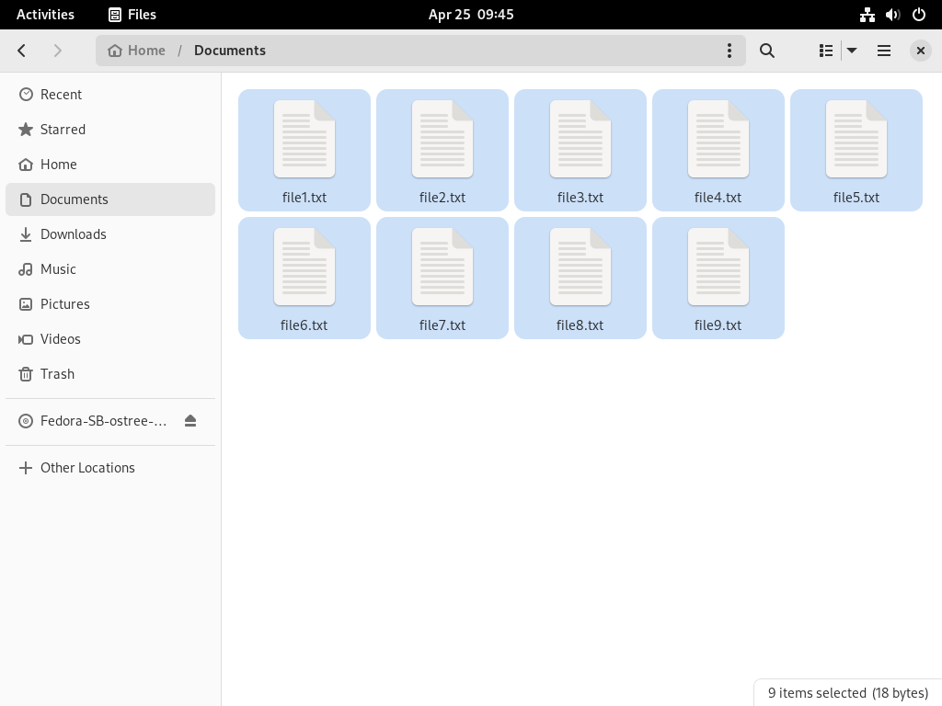Image resolution: width=942 pixels, height=706 pixels.
Task: Expand the view options dropdown arrow
Action: (x=852, y=51)
